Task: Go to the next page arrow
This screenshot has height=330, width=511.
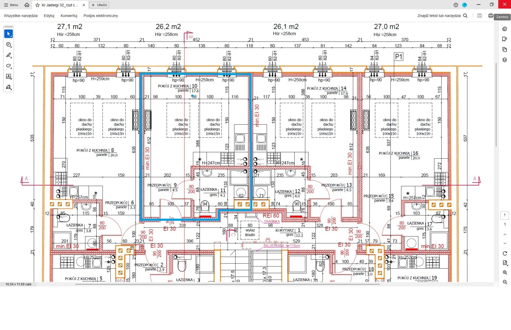Action: click(x=505, y=244)
